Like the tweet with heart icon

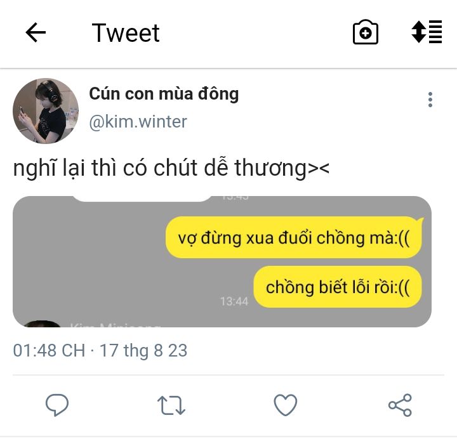click(x=286, y=405)
